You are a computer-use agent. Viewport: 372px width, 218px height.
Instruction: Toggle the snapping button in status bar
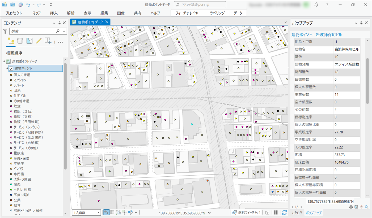pyautogui.click(x=106, y=212)
